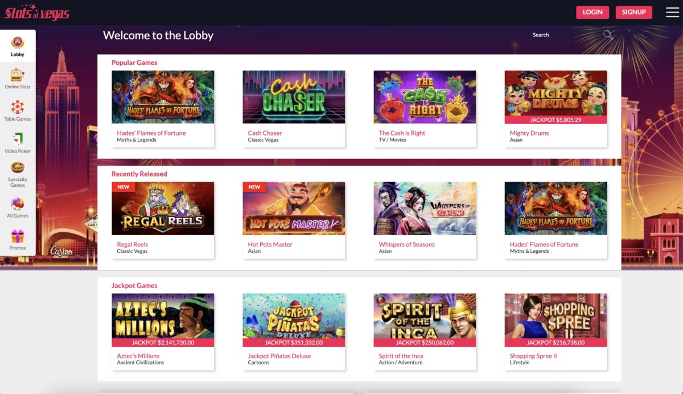Click Spirit of the Inca title link

(401, 356)
